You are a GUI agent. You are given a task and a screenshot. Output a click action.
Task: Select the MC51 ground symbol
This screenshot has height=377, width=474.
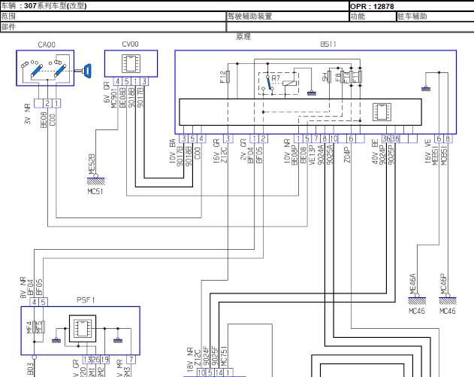(96, 181)
